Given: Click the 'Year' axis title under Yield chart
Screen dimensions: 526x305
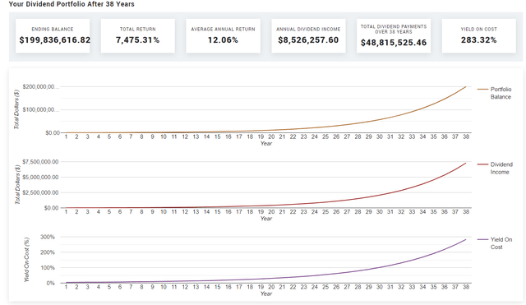Looking at the screenshot, I should click(266, 294).
